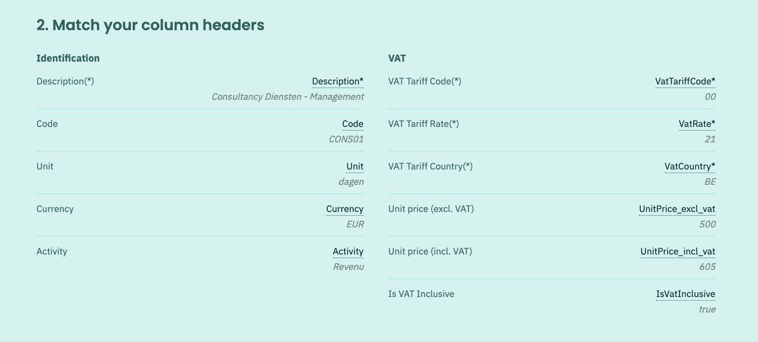
Task: Open the UnitPrice_excl_vat mapping dropdown
Action: coord(677,209)
